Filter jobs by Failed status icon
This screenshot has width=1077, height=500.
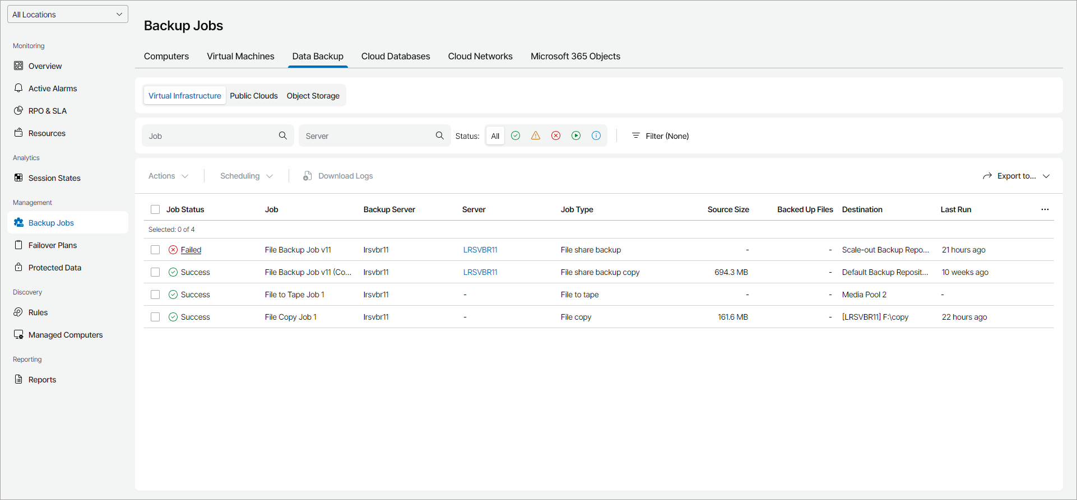pos(556,135)
